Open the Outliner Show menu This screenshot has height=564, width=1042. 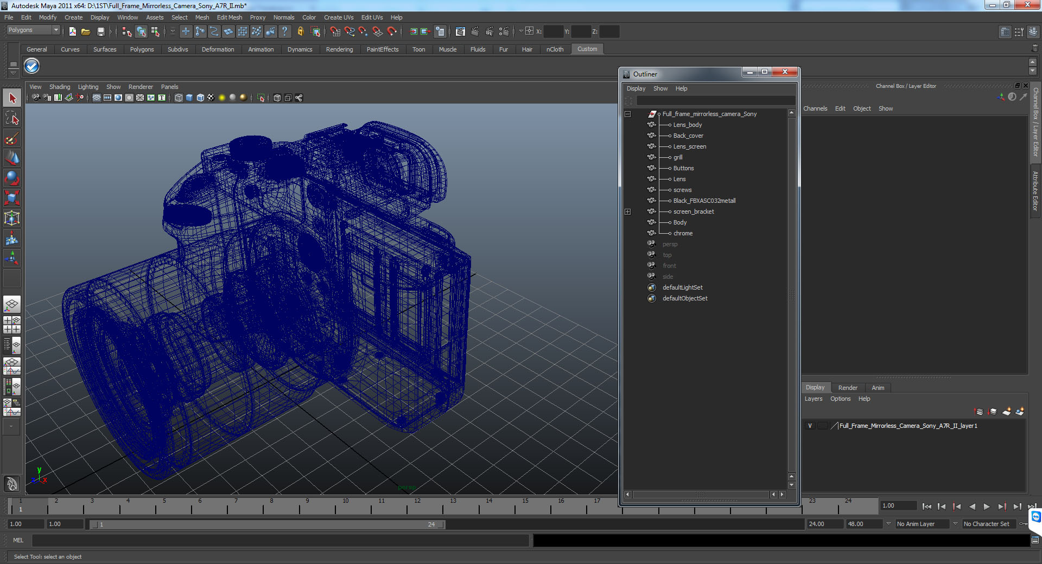click(x=660, y=88)
